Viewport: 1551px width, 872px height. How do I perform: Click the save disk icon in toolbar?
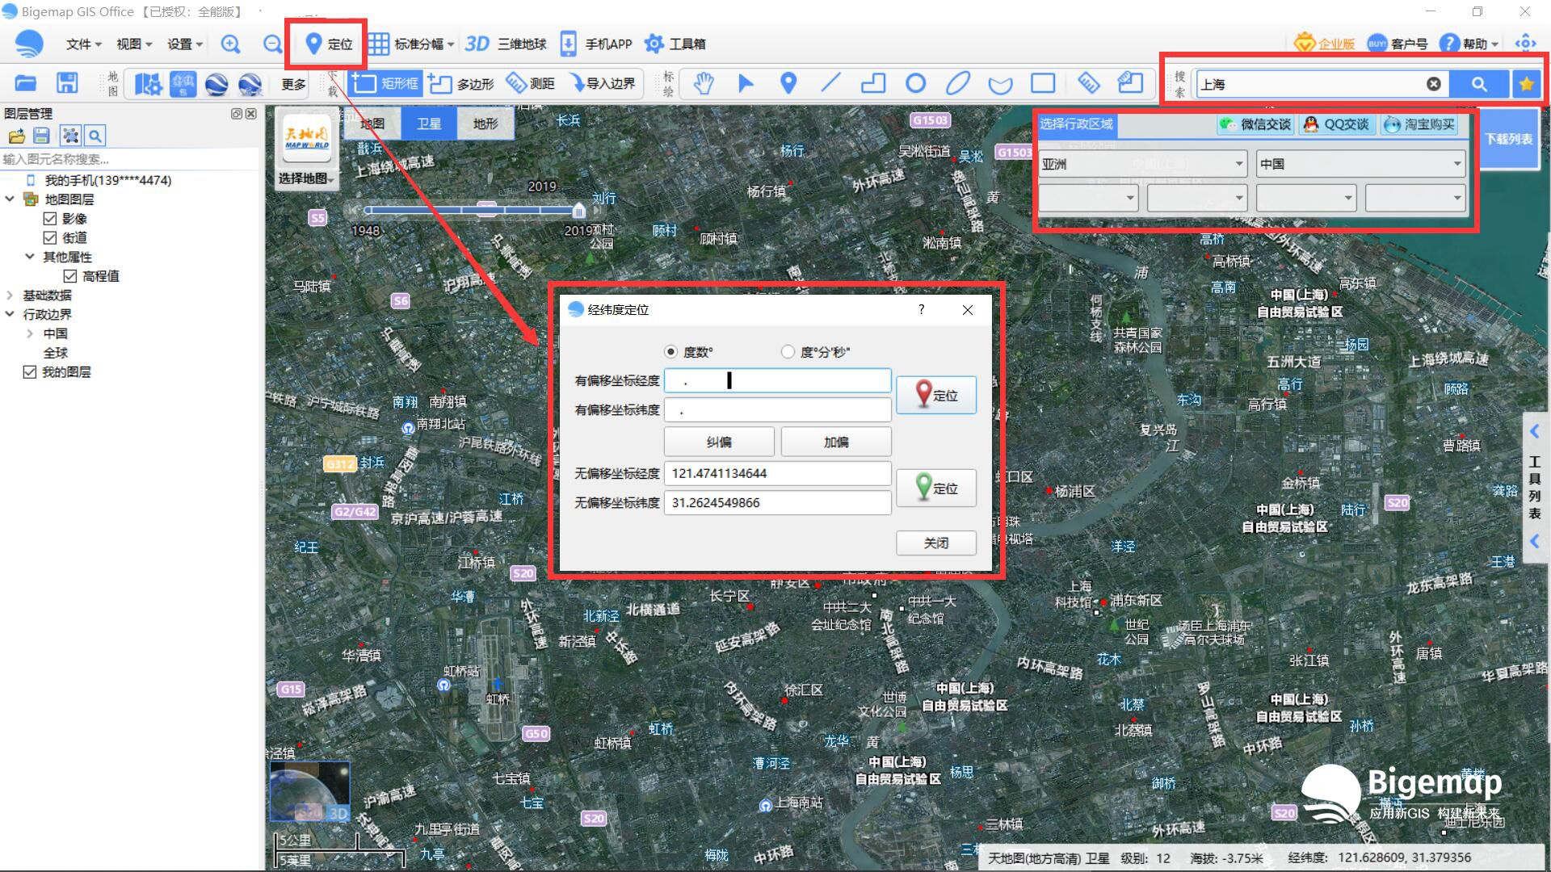(x=67, y=83)
